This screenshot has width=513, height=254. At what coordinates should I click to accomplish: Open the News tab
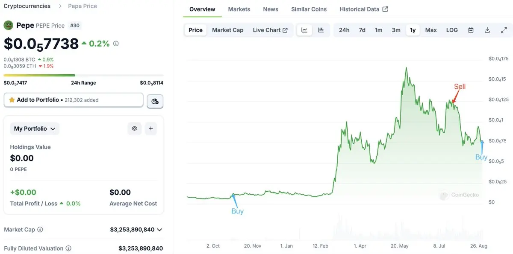pos(271,9)
